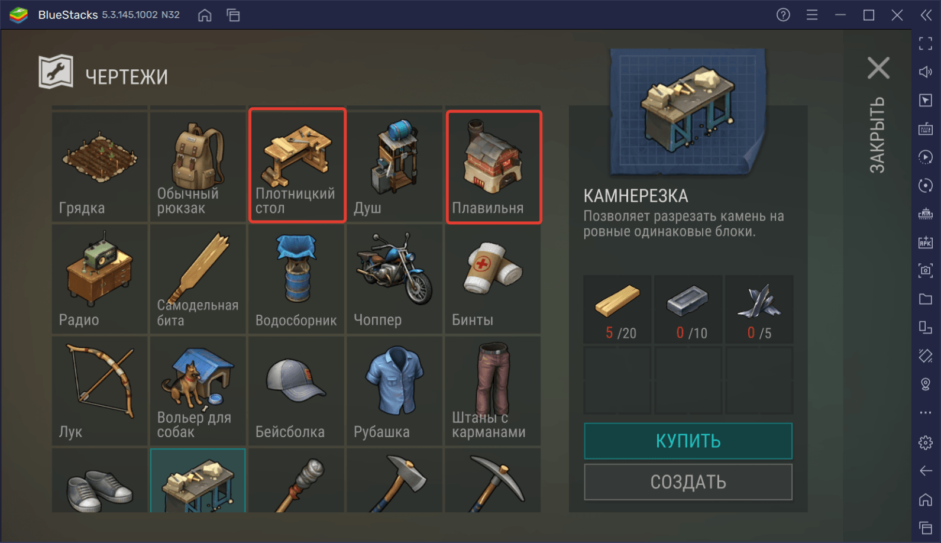Screen dimensions: 941x543
Task: Select the Плавильня blueprint
Action: [x=493, y=167]
